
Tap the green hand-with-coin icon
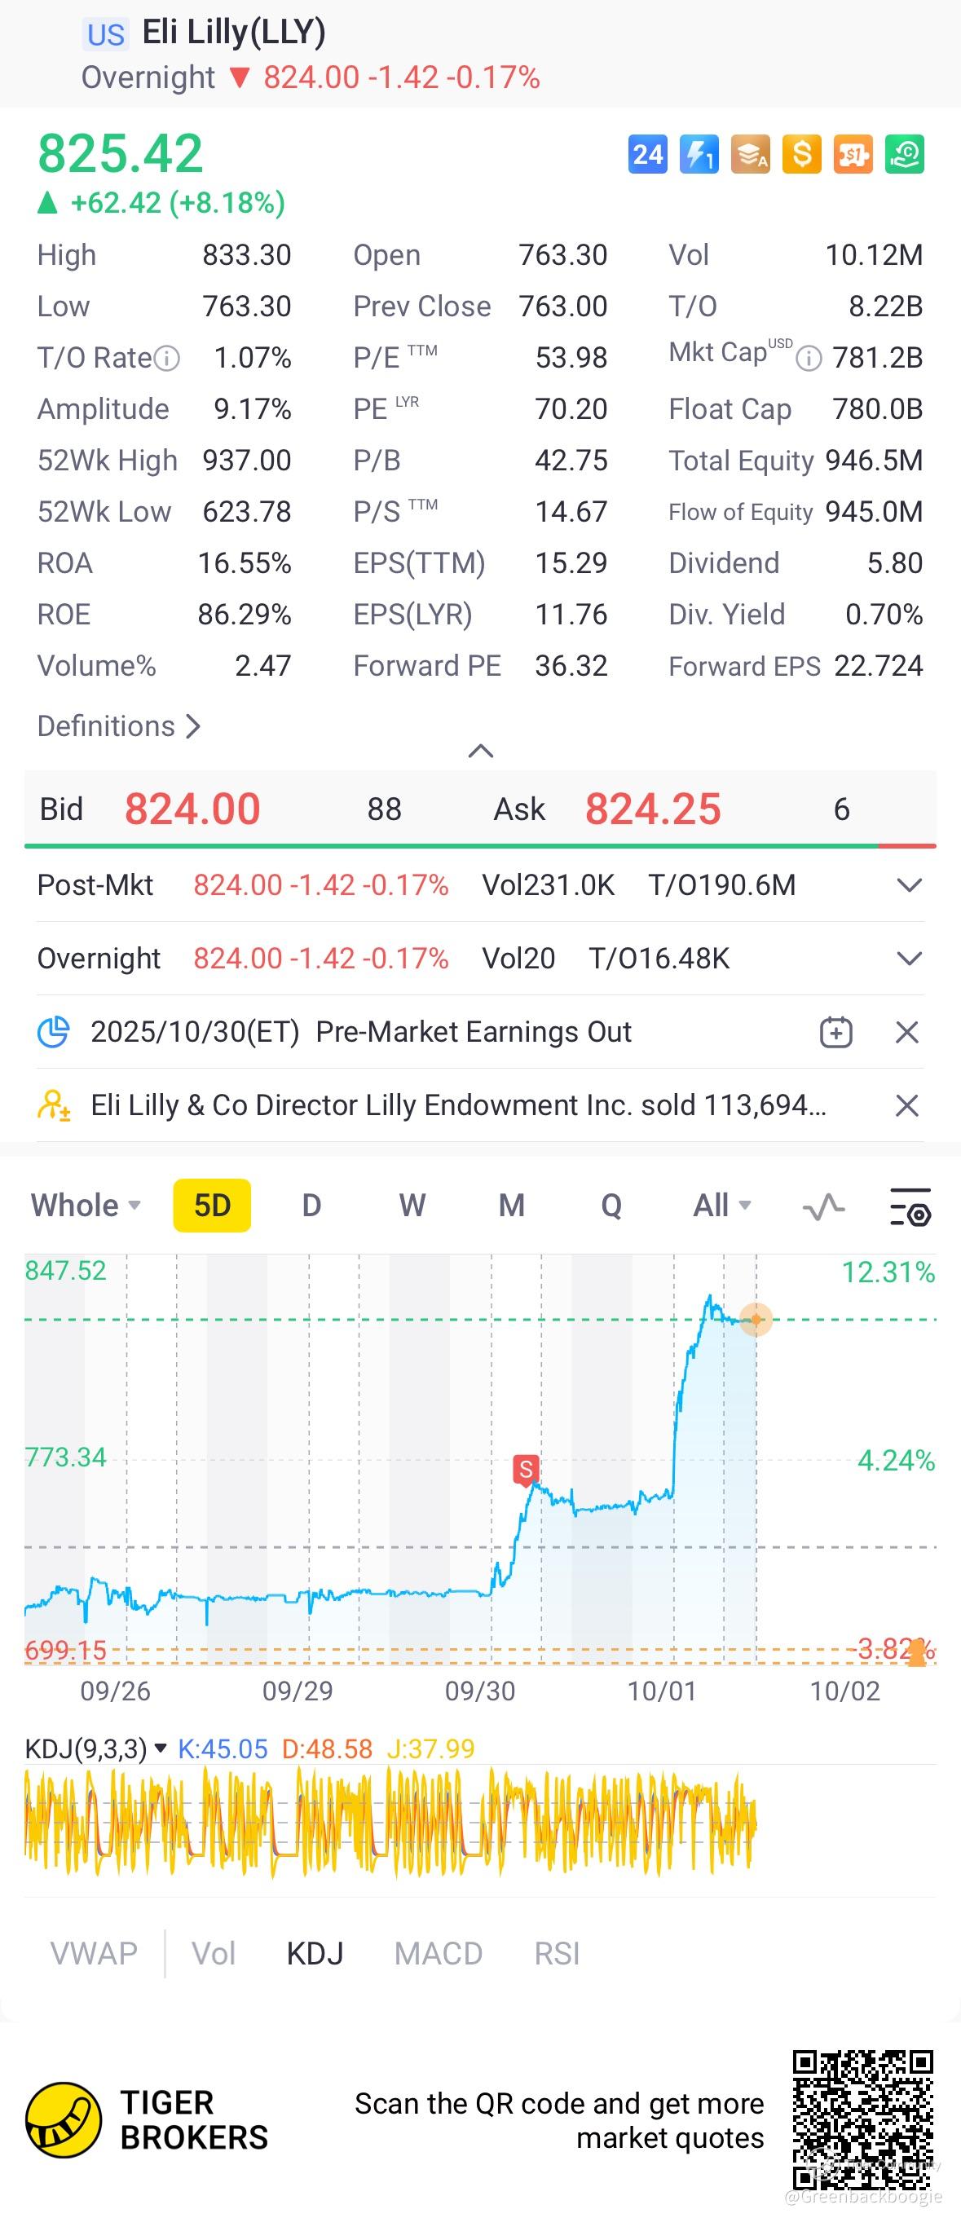(905, 155)
